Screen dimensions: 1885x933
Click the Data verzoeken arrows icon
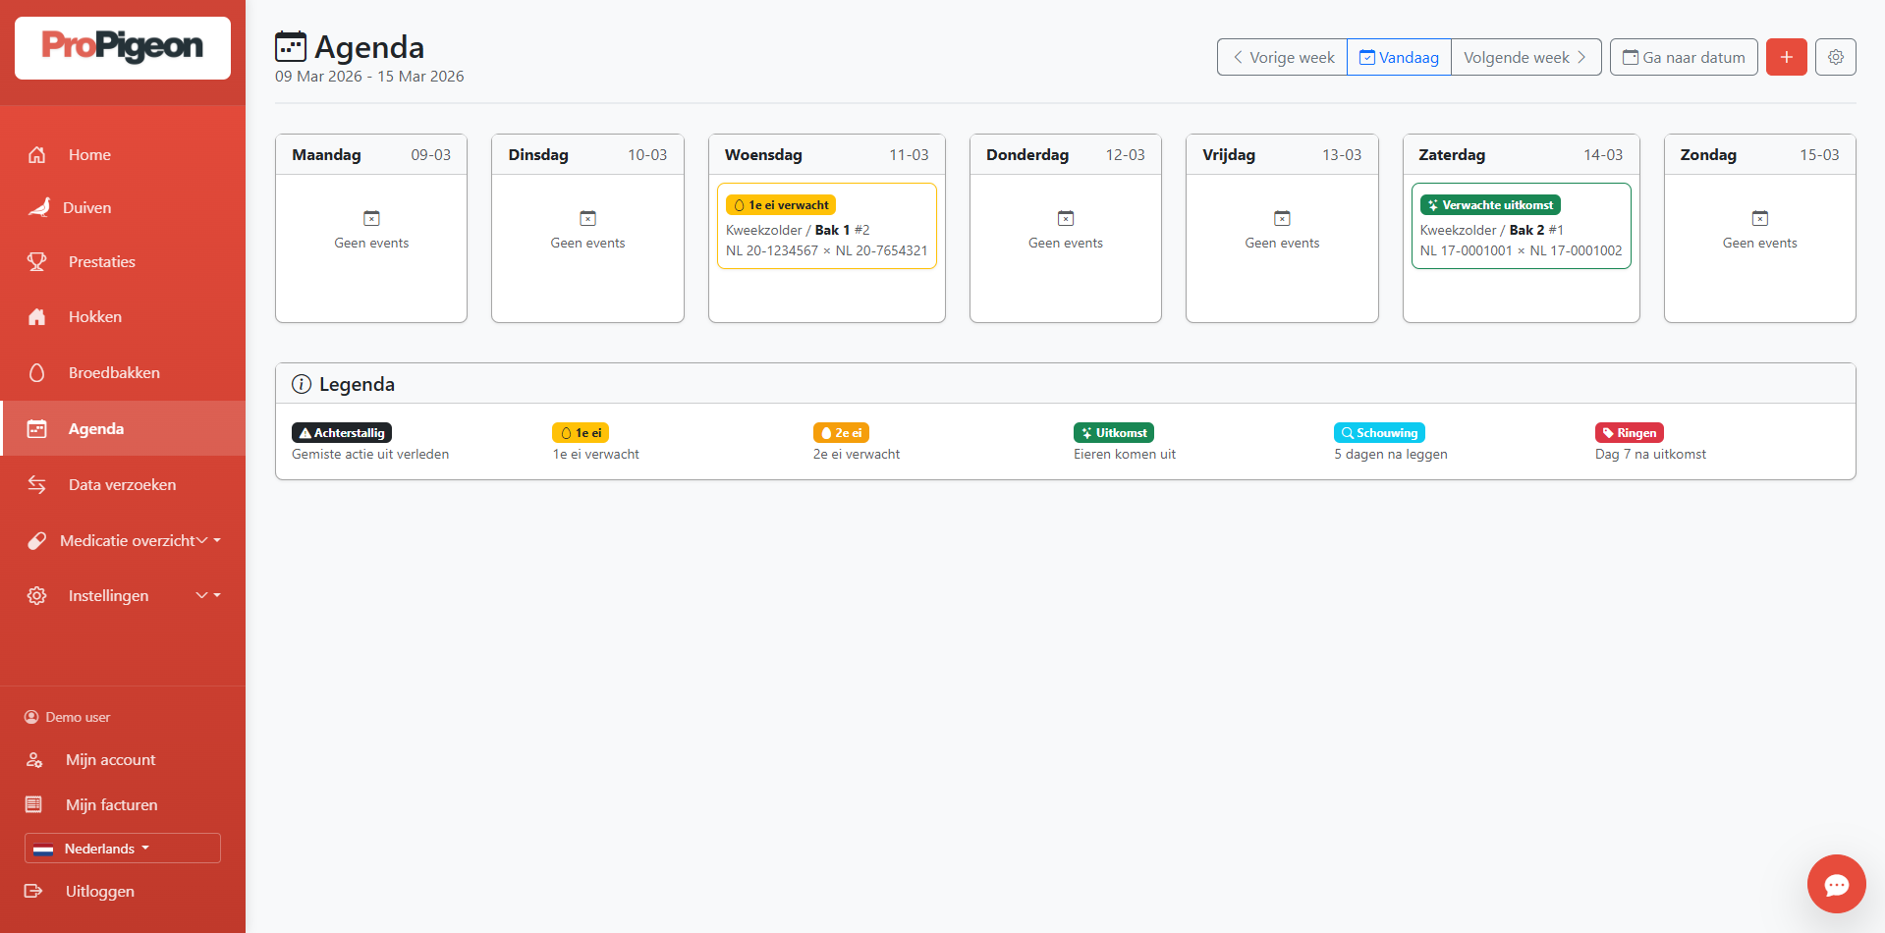[37, 485]
